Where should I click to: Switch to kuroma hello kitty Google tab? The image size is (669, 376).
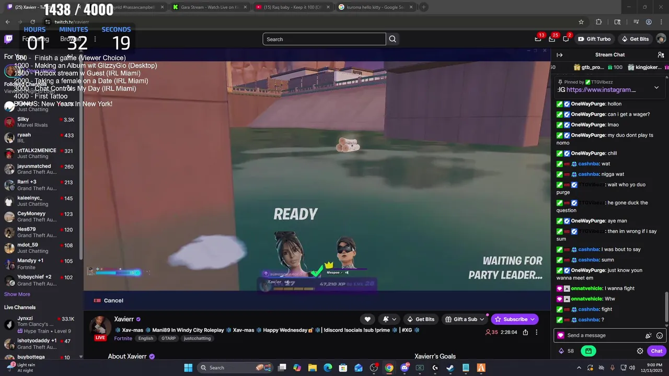pos(376,7)
